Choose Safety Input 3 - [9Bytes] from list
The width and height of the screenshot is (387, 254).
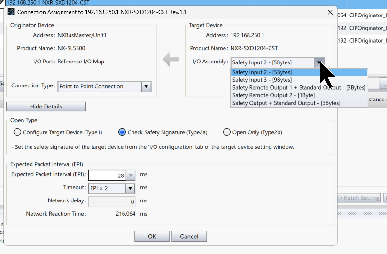click(299, 80)
